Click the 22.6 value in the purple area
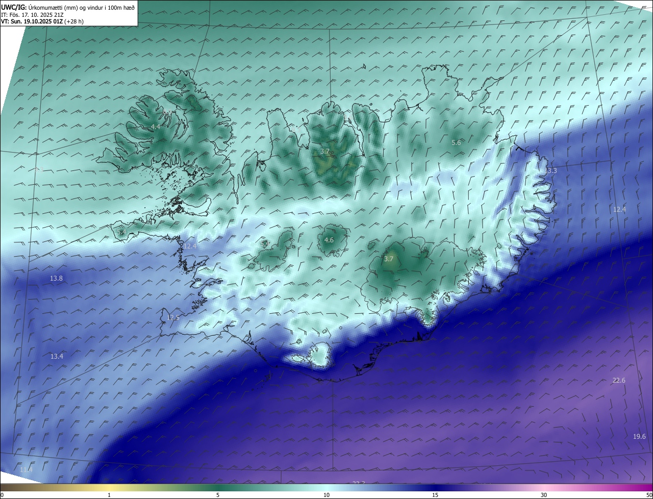 (x=619, y=380)
